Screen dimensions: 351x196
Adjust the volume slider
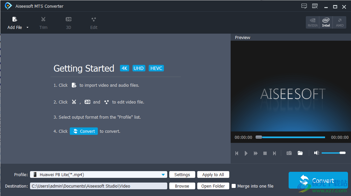tap(333, 153)
